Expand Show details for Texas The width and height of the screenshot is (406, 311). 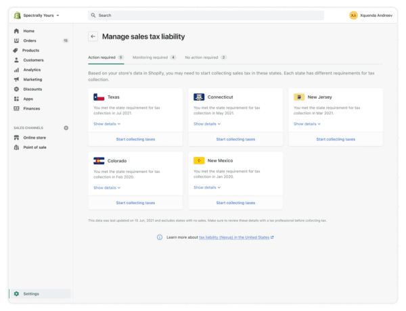(107, 124)
